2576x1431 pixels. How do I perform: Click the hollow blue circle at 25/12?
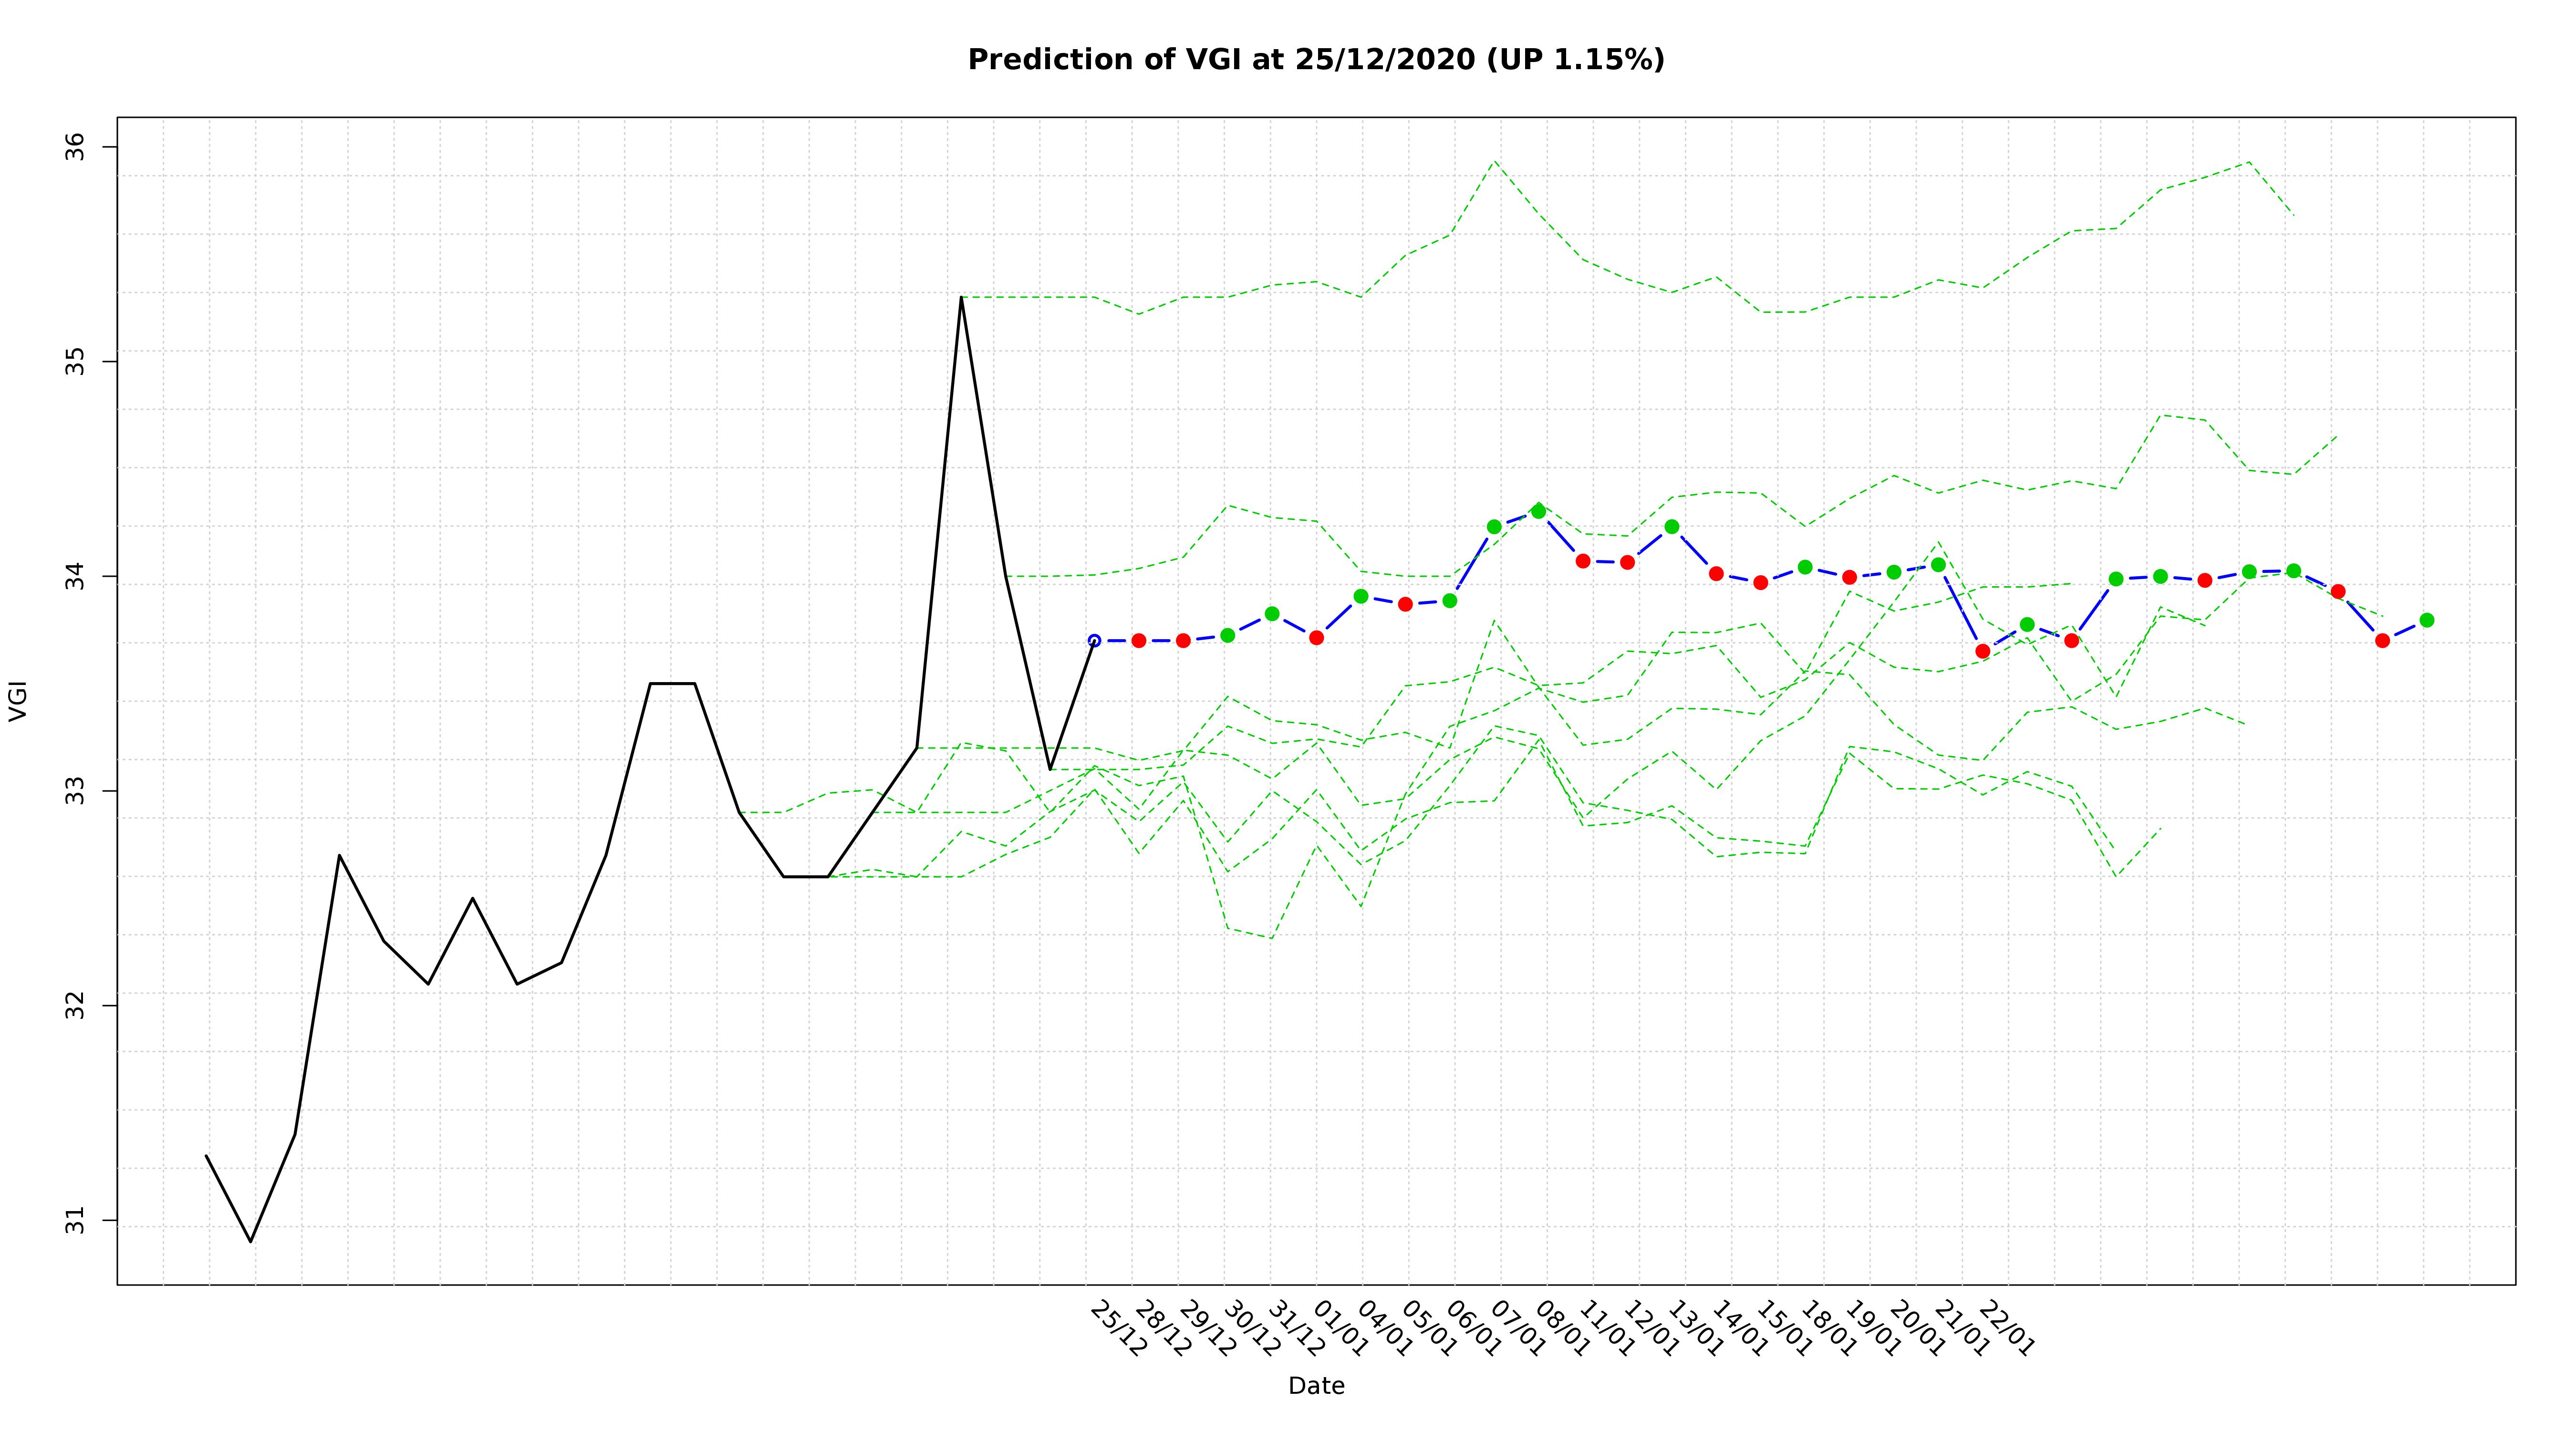pos(1094,640)
